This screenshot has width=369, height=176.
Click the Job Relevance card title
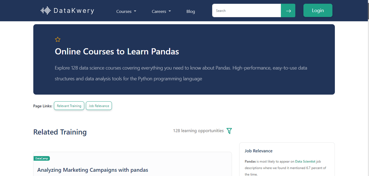(259, 151)
